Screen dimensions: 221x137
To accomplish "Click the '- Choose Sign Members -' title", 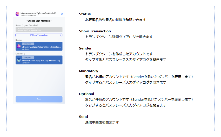I will 39,21.
